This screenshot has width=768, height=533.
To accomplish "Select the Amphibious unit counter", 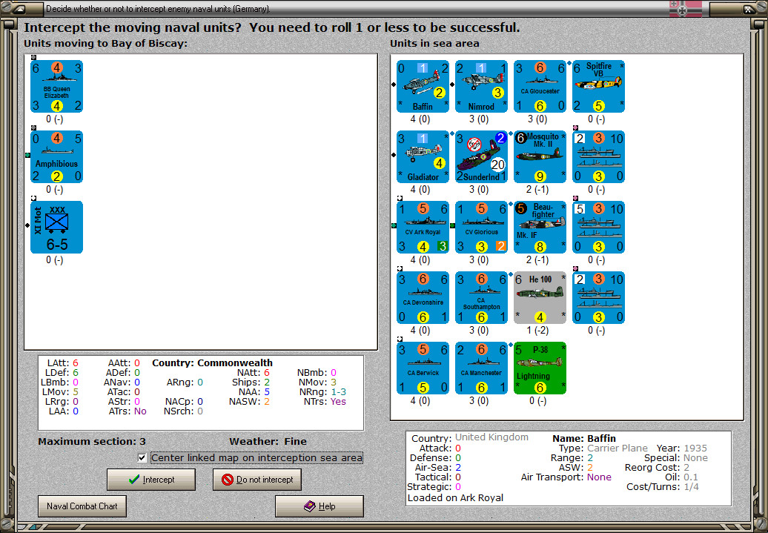I will (57, 156).
